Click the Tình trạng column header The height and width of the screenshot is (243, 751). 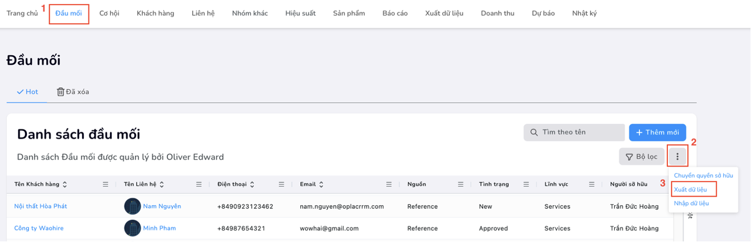pos(494,185)
